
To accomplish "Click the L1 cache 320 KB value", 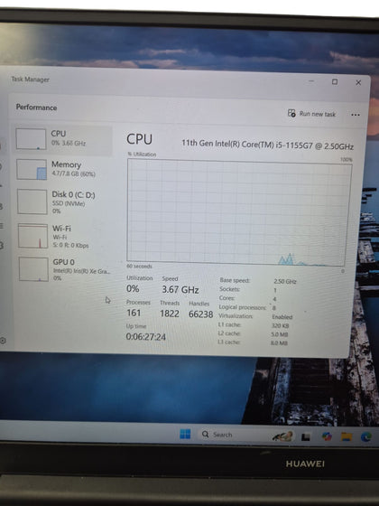I will tap(280, 325).
